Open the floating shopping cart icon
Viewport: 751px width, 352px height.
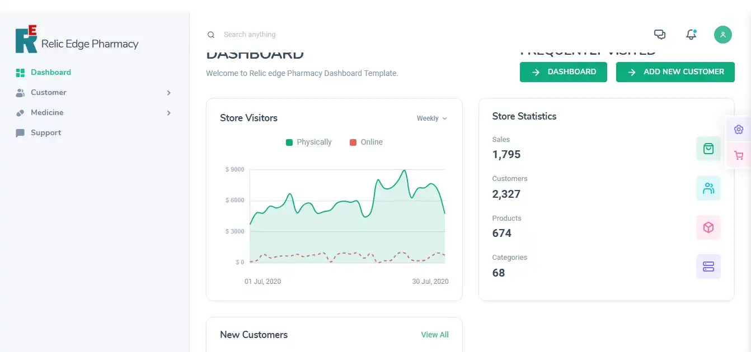click(x=739, y=156)
